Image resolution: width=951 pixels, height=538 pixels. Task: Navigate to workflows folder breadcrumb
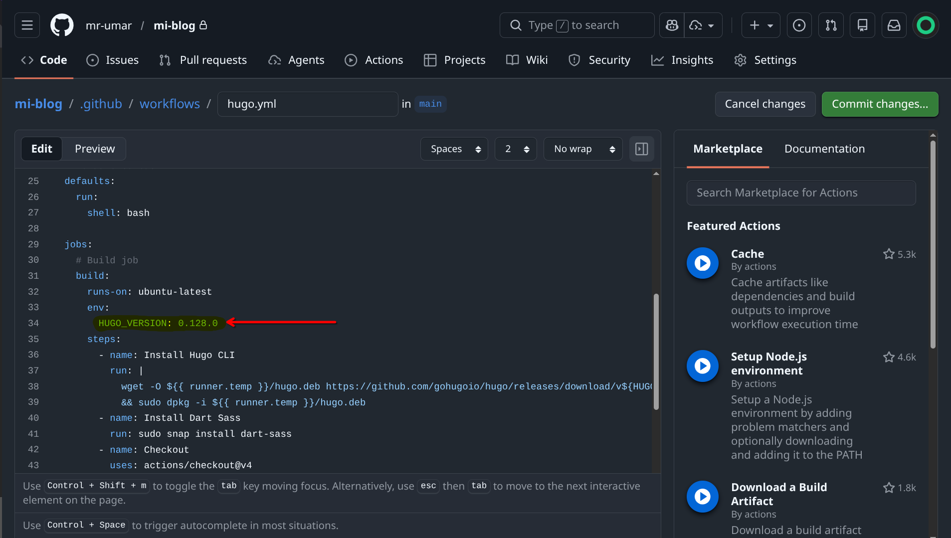pos(170,104)
